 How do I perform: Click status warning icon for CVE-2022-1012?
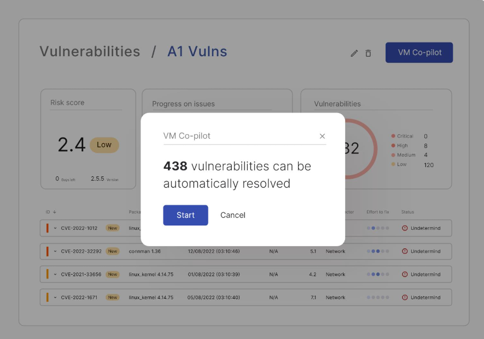coord(405,228)
